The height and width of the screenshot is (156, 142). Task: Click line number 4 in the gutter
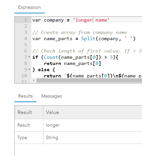(25, 39)
